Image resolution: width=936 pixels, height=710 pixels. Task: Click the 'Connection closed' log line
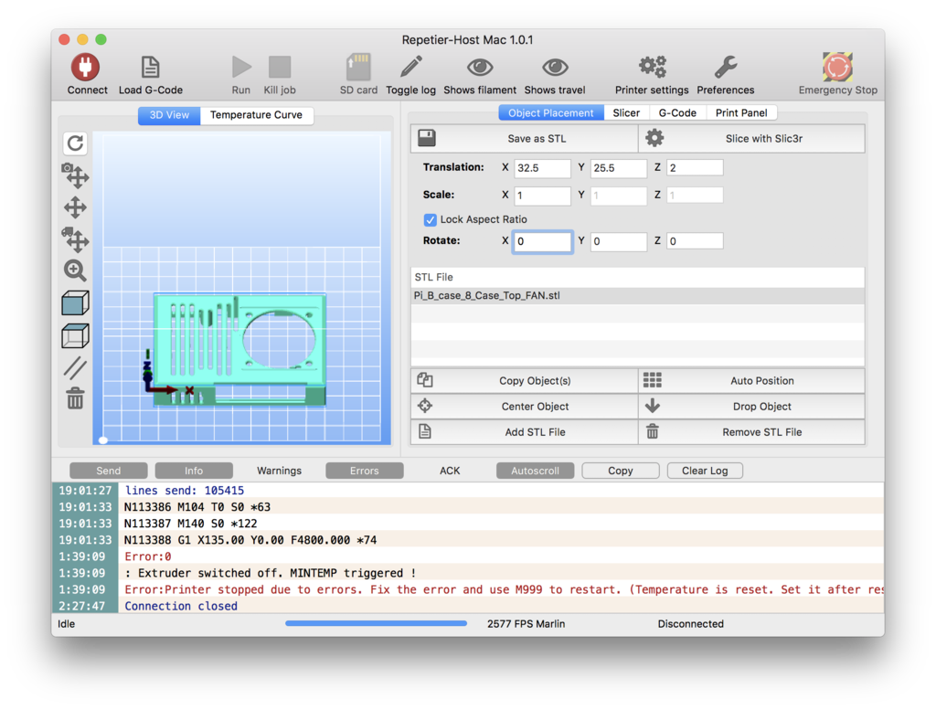coord(181,606)
